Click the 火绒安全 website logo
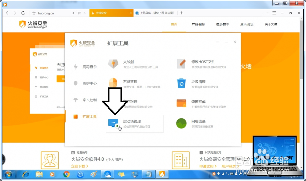This screenshot has width=306, height=181. [x=33, y=25]
